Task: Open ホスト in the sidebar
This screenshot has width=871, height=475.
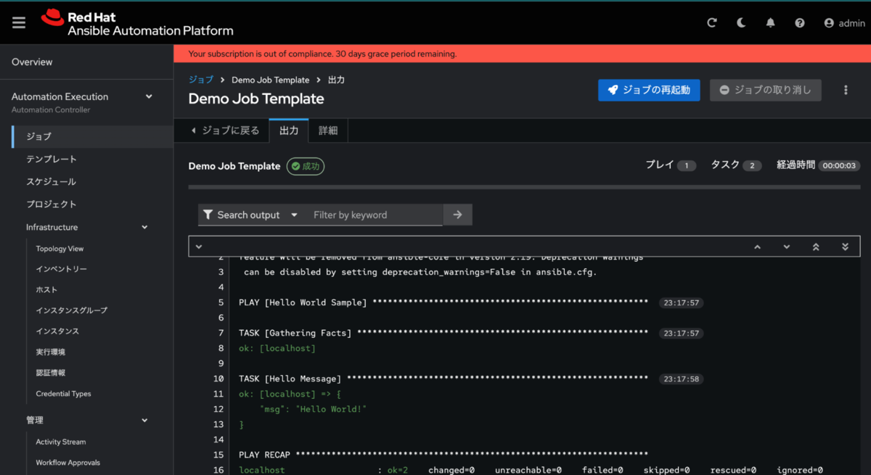Action: pos(46,289)
